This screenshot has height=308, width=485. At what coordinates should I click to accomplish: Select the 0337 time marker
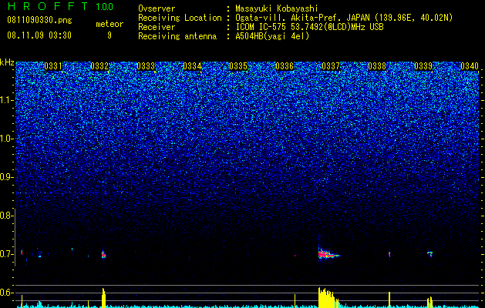point(331,66)
